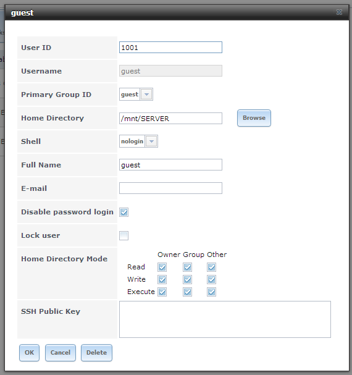This screenshot has height=375, width=352.
Task: Click the Owner column header
Action: [x=169, y=255]
